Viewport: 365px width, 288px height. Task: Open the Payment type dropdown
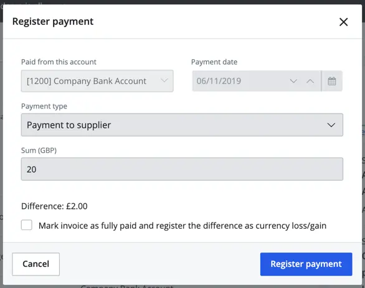coord(182,125)
